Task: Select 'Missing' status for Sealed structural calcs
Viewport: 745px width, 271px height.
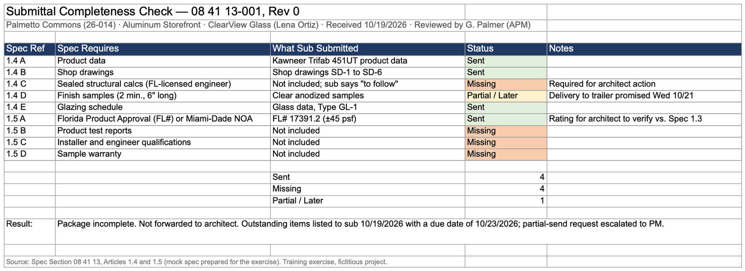Action: (506, 84)
